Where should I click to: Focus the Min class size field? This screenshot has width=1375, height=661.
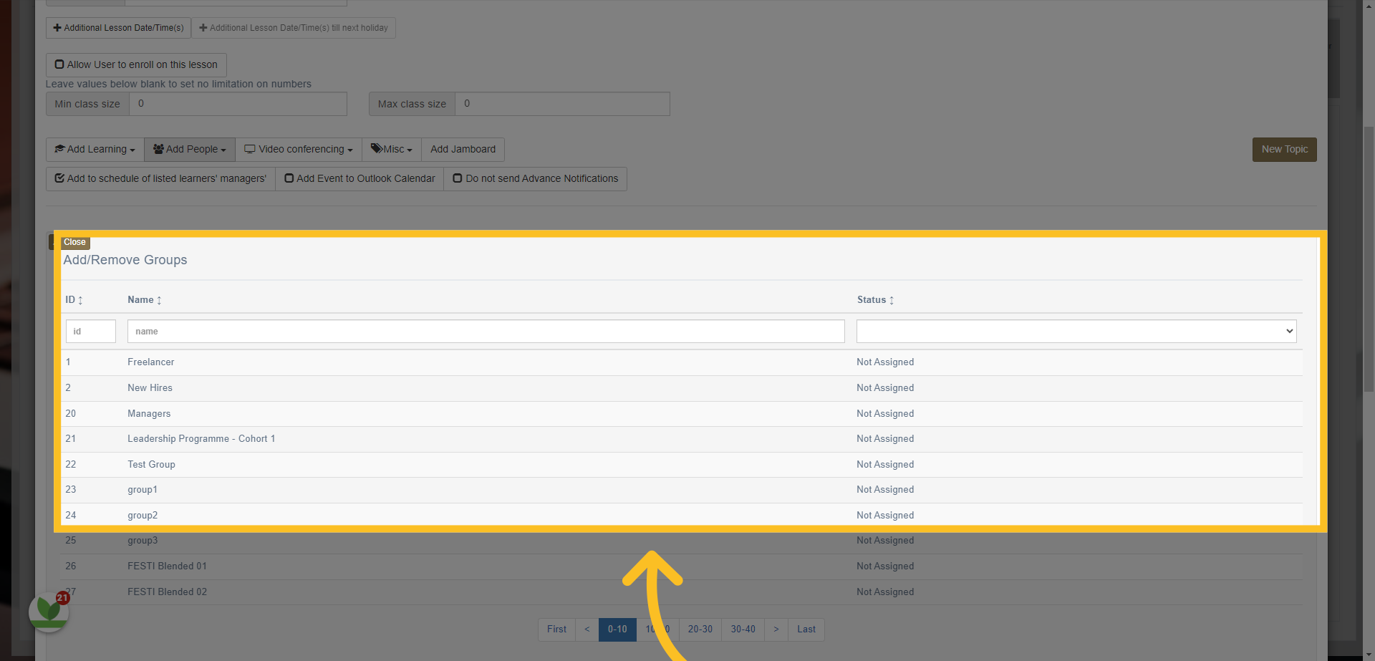(x=238, y=104)
